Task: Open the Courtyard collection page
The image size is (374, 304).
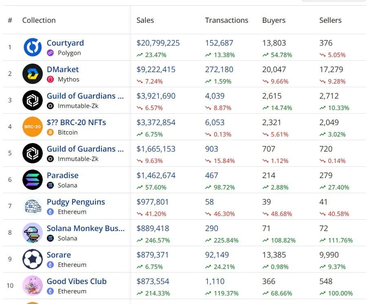Action: (x=65, y=43)
